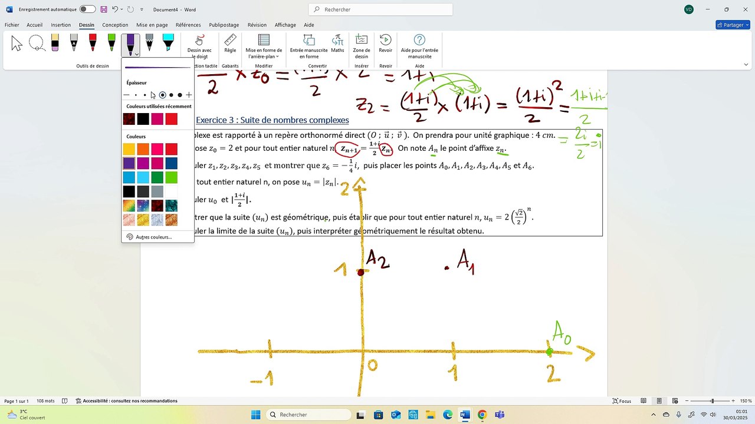Switch to the Insertion tab
The width and height of the screenshot is (755, 424).
pos(61,25)
